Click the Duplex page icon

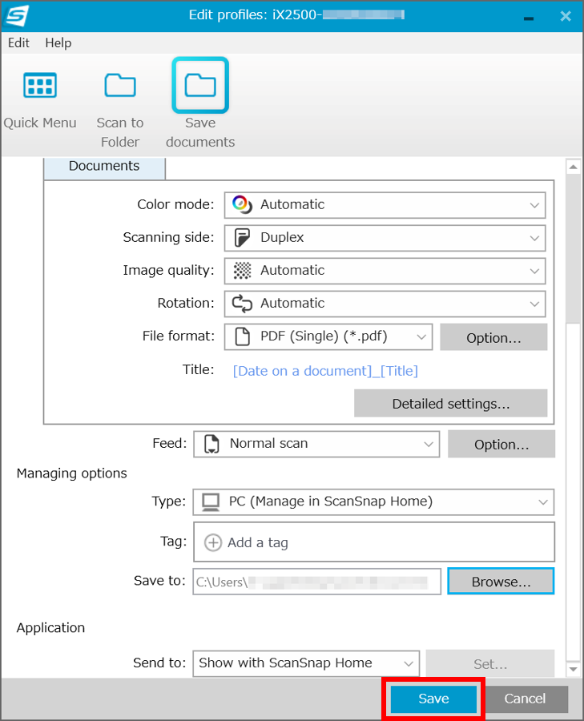click(242, 238)
